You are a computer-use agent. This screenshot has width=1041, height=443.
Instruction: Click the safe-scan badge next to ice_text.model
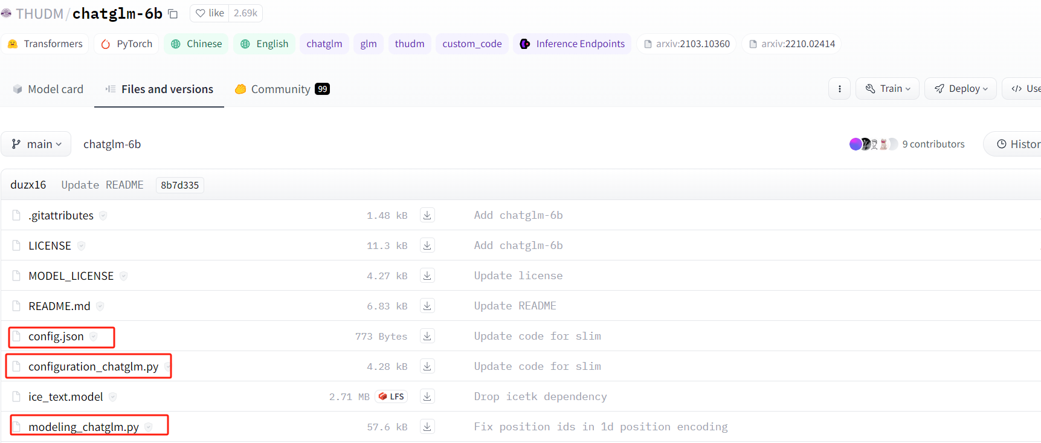(x=113, y=396)
